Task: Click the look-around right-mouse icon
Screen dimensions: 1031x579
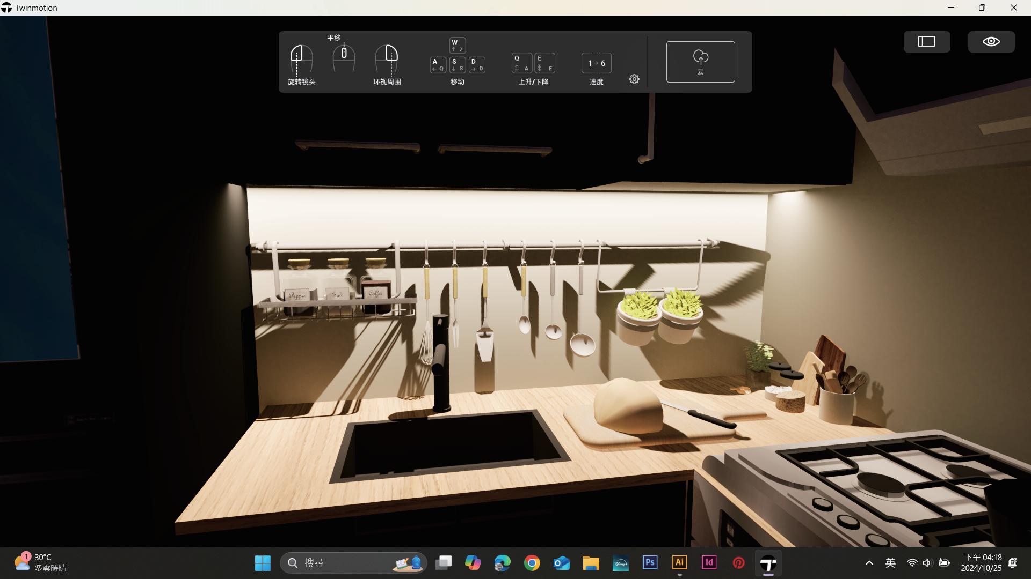Action: pyautogui.click(x=387, y=58)
